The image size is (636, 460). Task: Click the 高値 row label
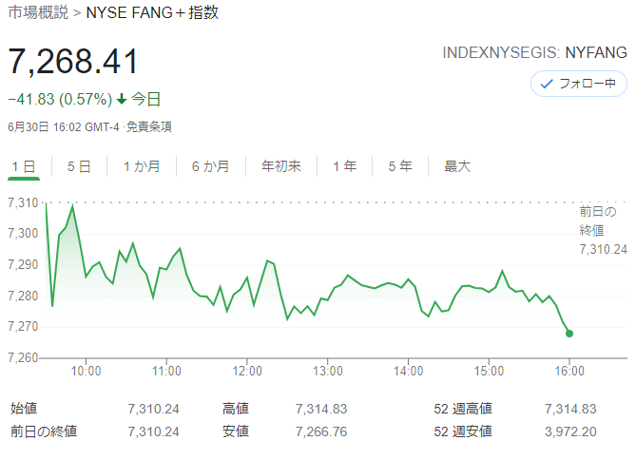point(236,409)
